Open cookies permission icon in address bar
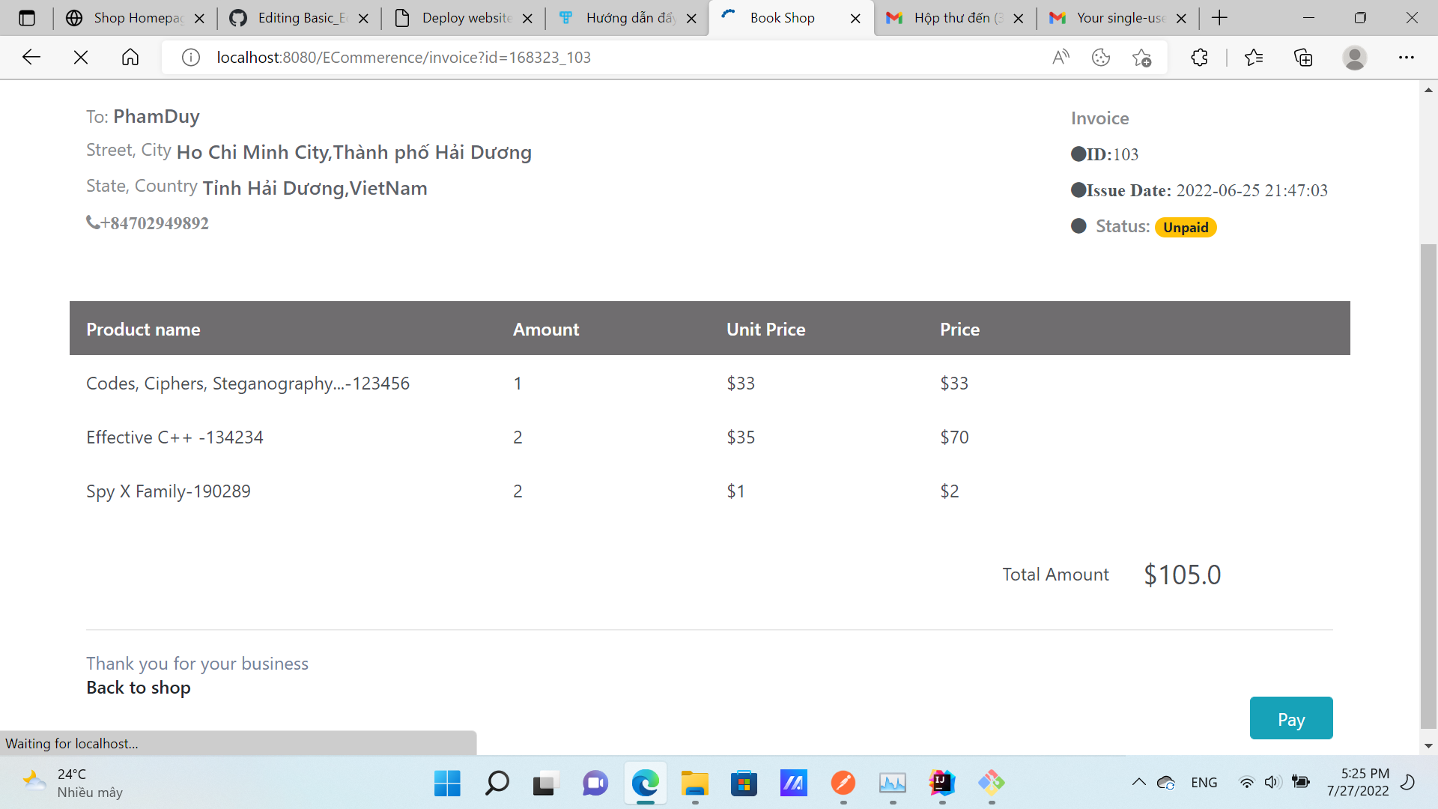Image resolution: width=1438 pixels, height=809 pixels. click(x=1101, y=57)
